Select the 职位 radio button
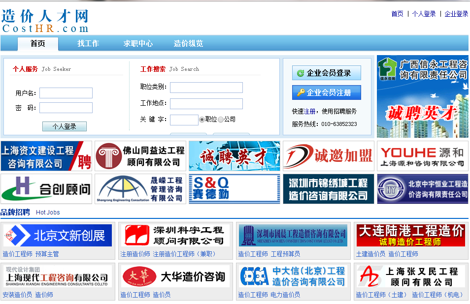The image size is (470, 304). [x=202, y=120]
